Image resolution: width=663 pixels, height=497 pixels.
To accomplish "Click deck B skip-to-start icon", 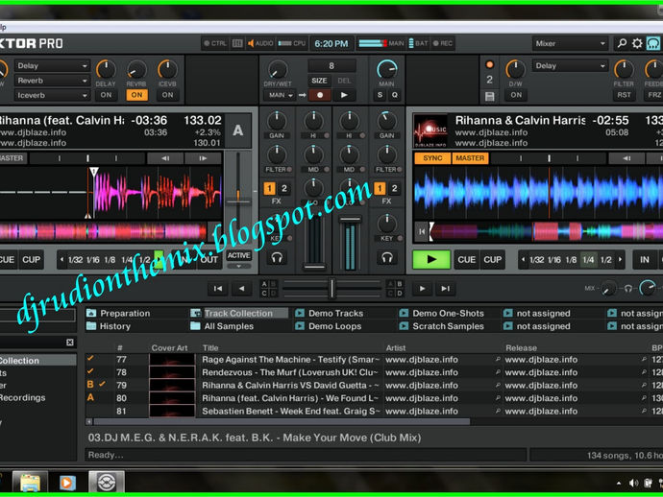I will pyautogui.click(x=422, y=231).
